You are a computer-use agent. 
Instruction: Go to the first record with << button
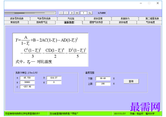pyautogui.click(x=61, y=13)
